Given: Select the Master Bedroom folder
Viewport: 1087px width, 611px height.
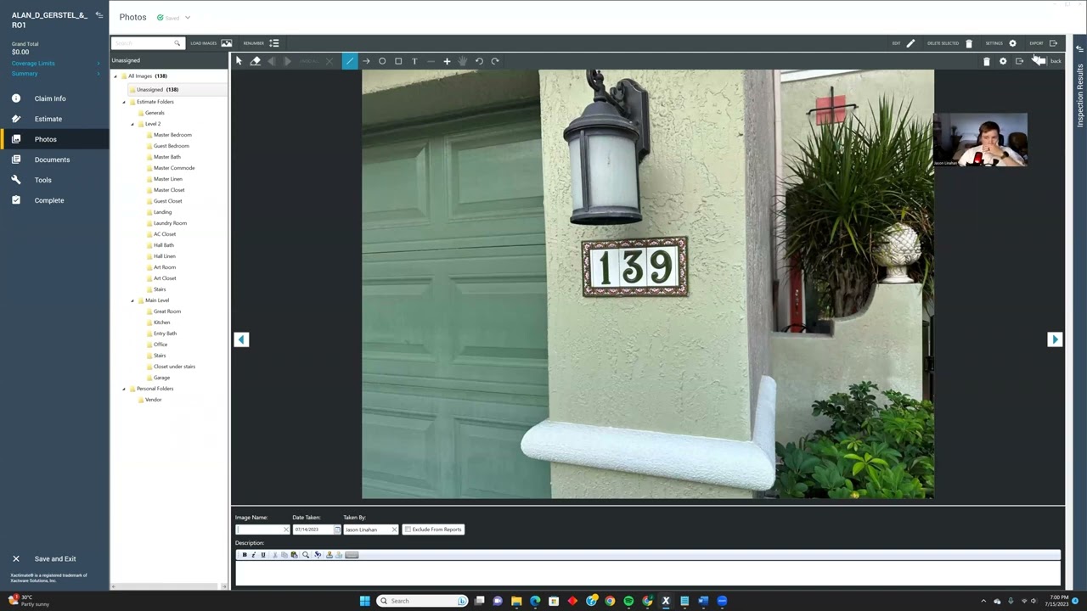Looking at the screenshot, I should [x=172, y=135].
